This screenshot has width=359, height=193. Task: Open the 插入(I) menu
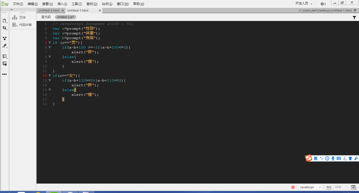click(x=62, y=4)
